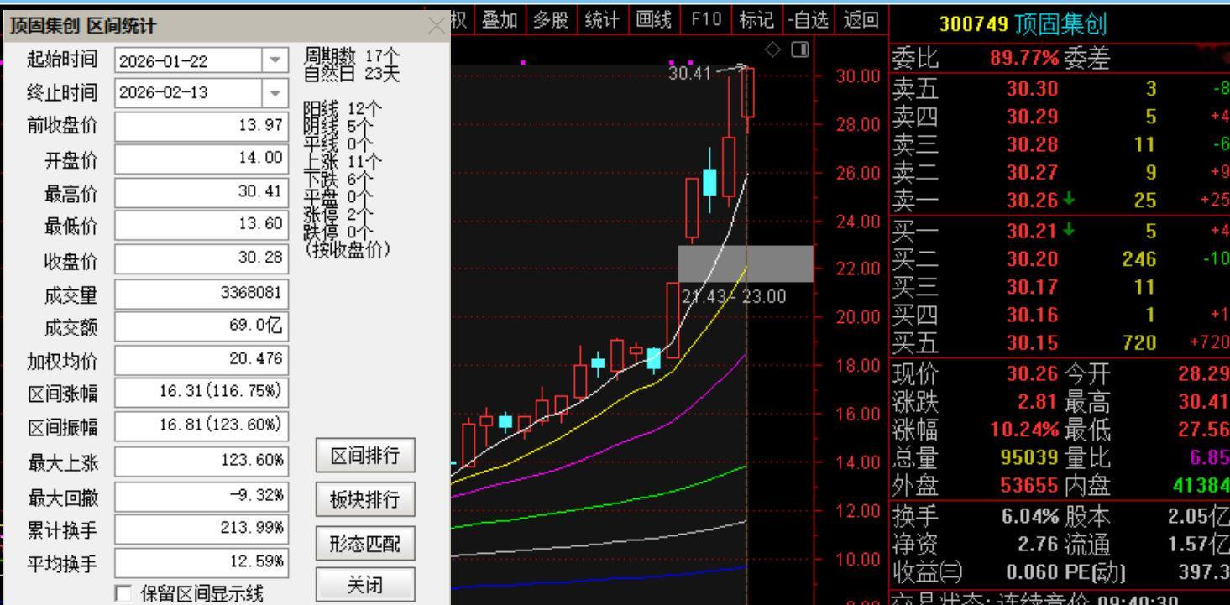Click the PE(动) value 397.3

(x=1205, y=572)
